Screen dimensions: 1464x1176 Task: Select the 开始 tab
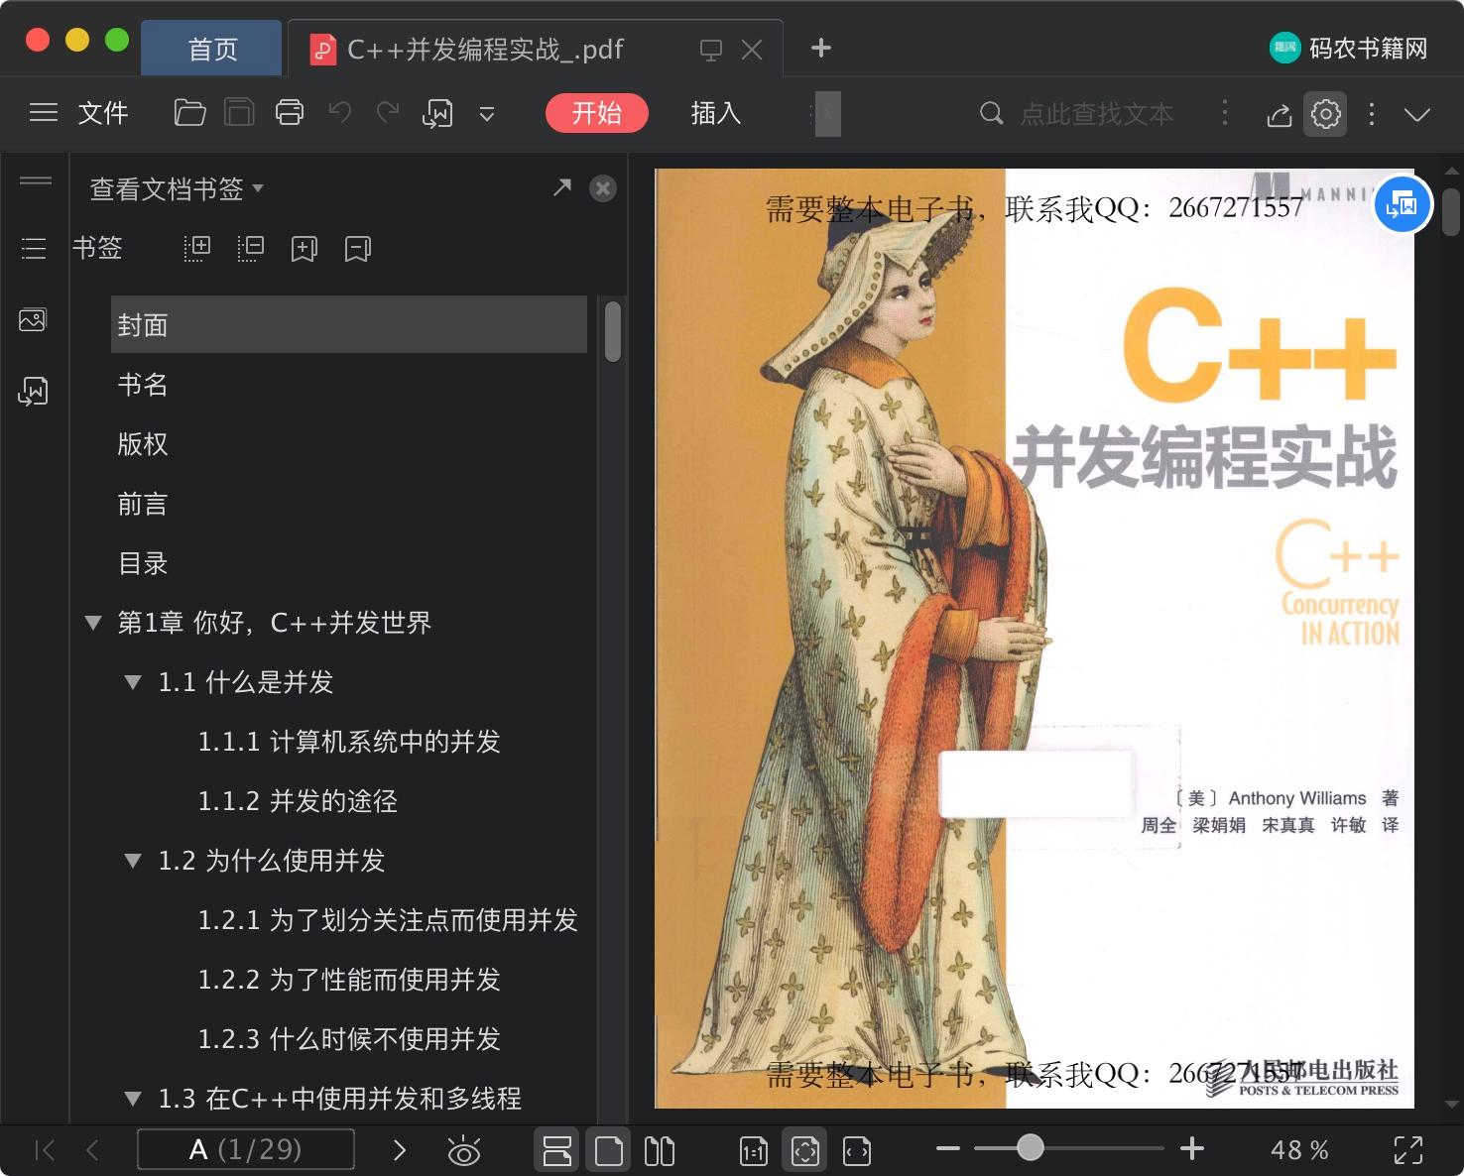coord(596,113)
